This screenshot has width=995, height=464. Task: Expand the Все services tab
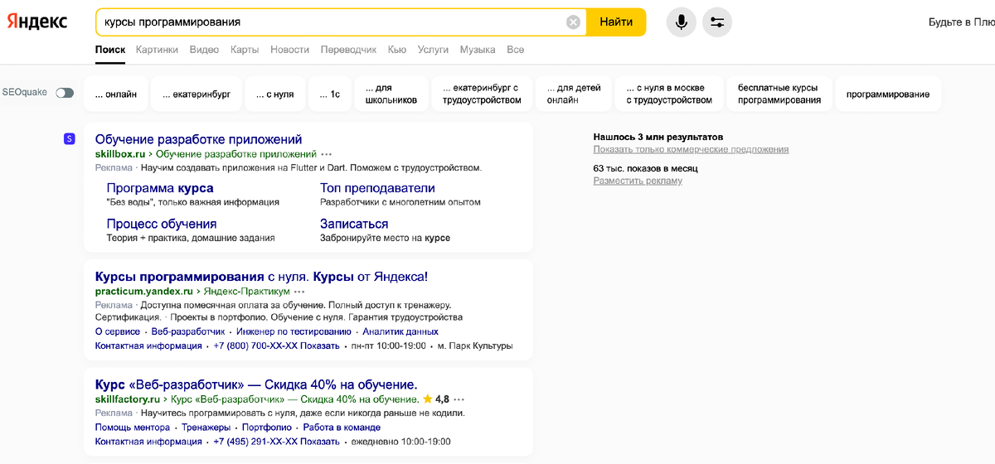click(x=516, y=50)
